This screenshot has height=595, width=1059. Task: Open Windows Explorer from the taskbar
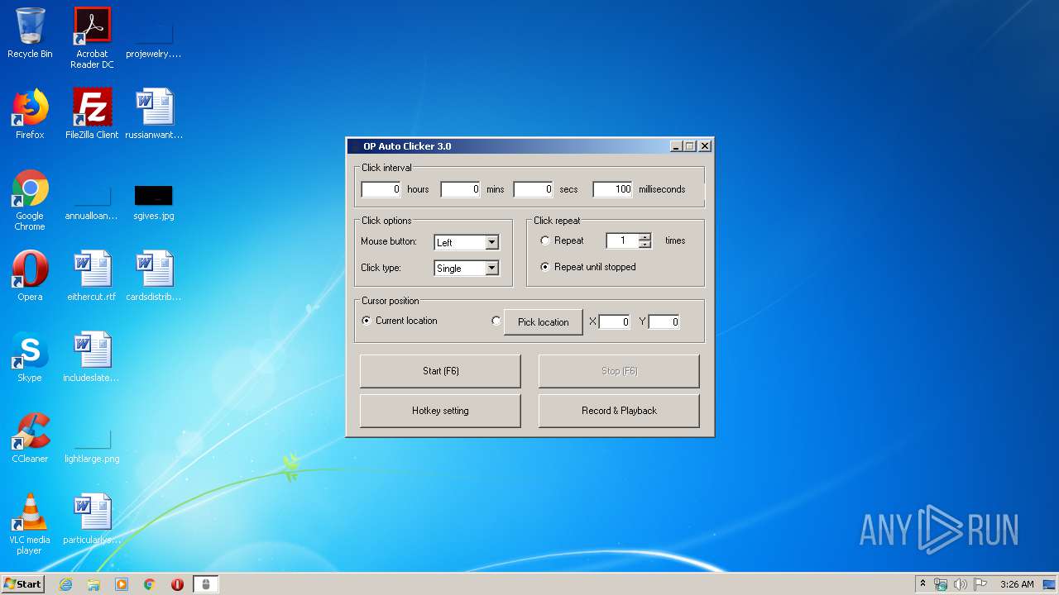click(93, 584)
